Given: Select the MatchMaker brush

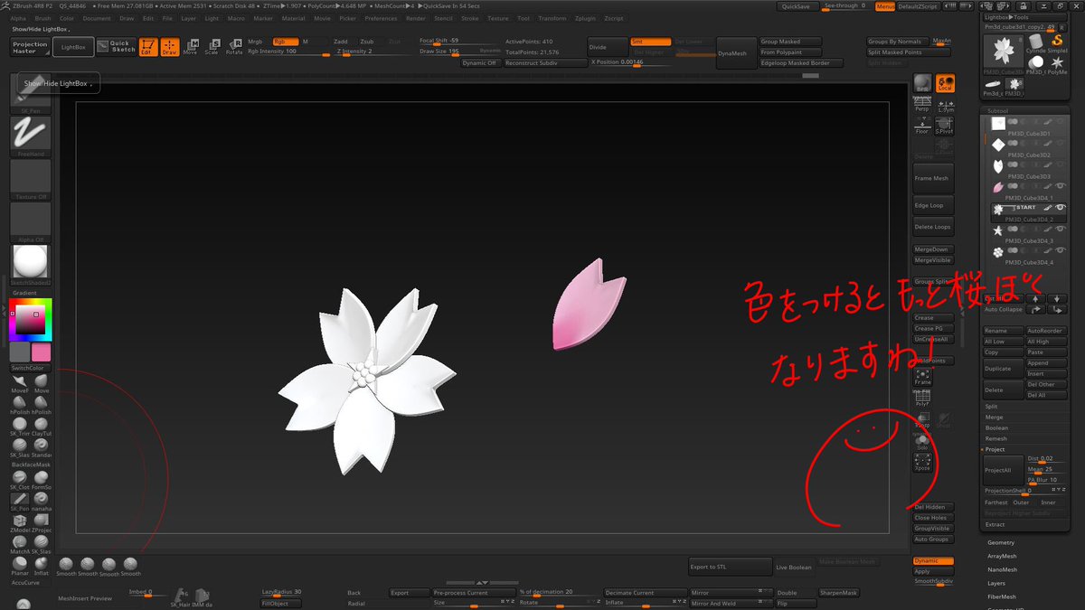Looking at the screenshot, I should click(x=20, y=543).
